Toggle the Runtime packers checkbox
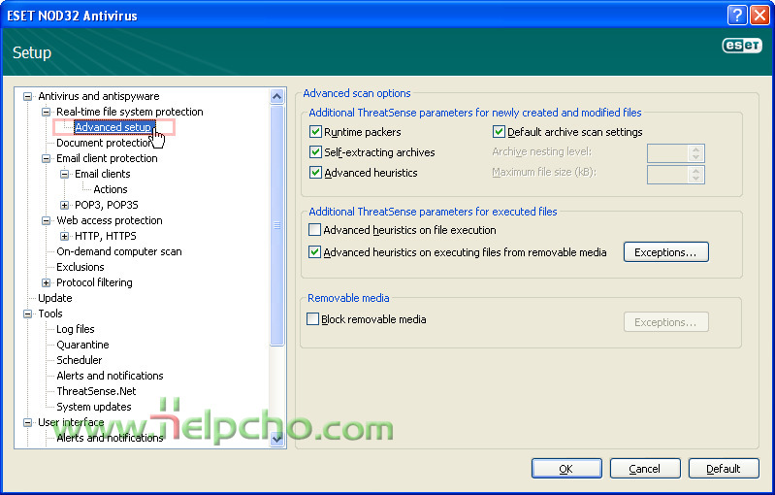 [315, 132]
